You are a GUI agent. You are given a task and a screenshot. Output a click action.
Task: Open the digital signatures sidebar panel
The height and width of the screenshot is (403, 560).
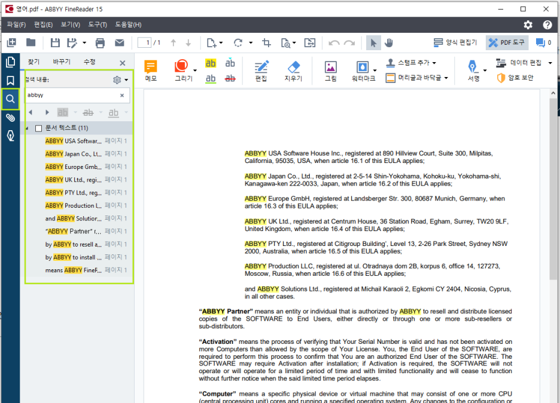pos(10,136)
